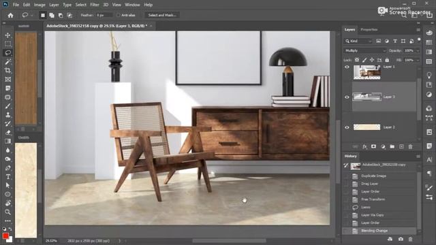436x245 pixels.
Task: Click the Select and Mask button
Action: click(x=162, y=15)
